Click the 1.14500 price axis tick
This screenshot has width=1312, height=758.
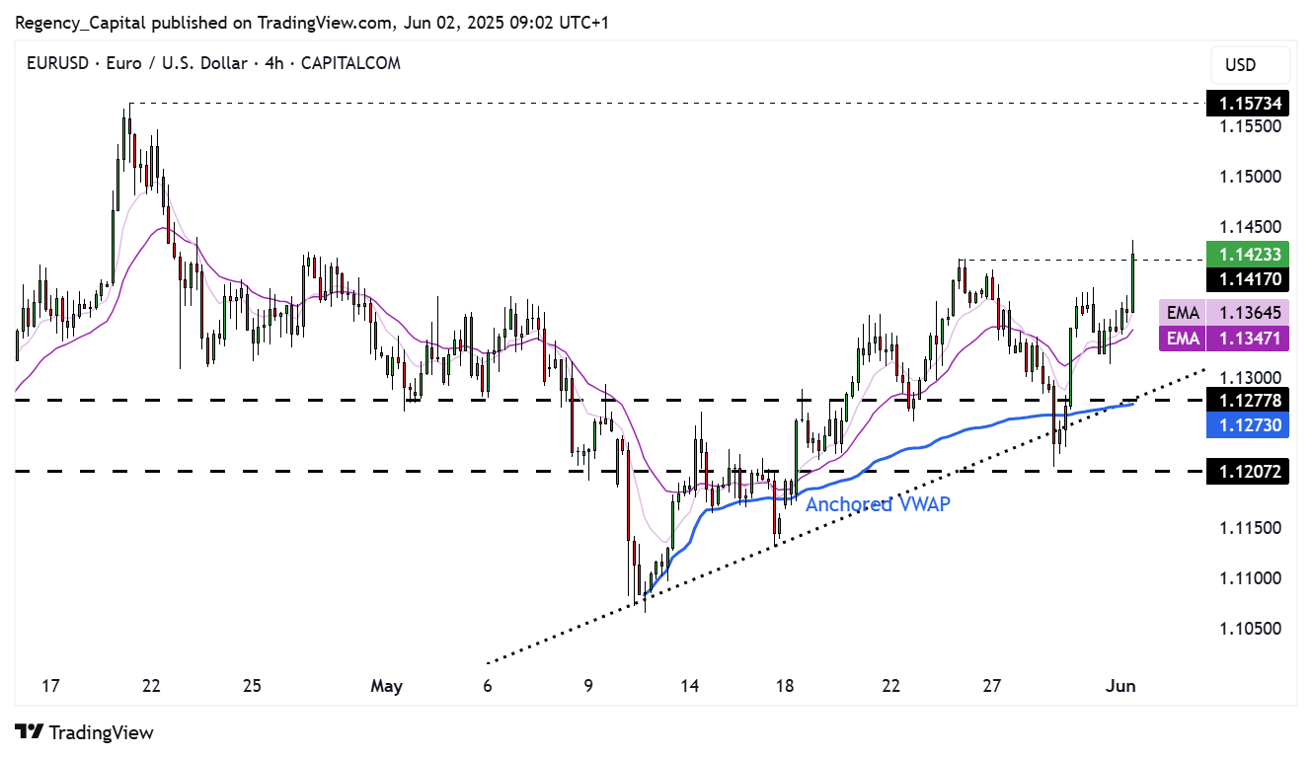click(1250, 227)
